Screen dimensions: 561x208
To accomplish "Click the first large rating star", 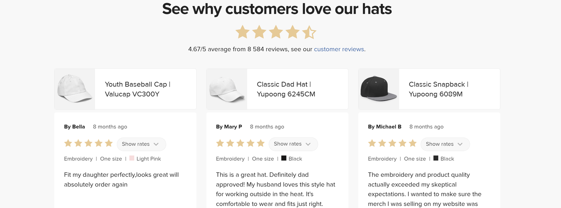I will [242, 32].
